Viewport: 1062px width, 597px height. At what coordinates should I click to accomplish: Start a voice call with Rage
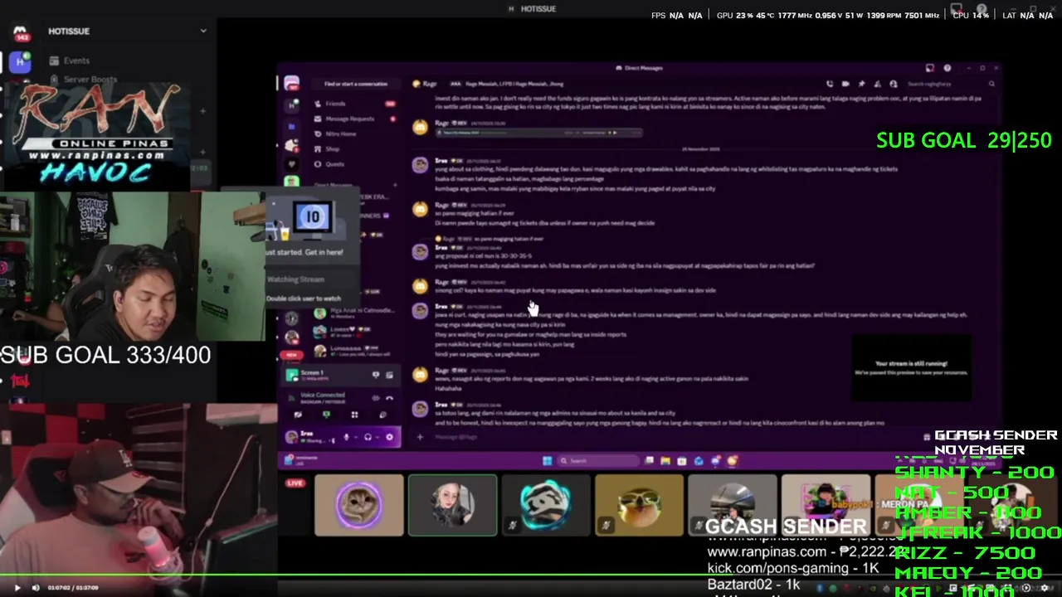[x=829, y=84]
